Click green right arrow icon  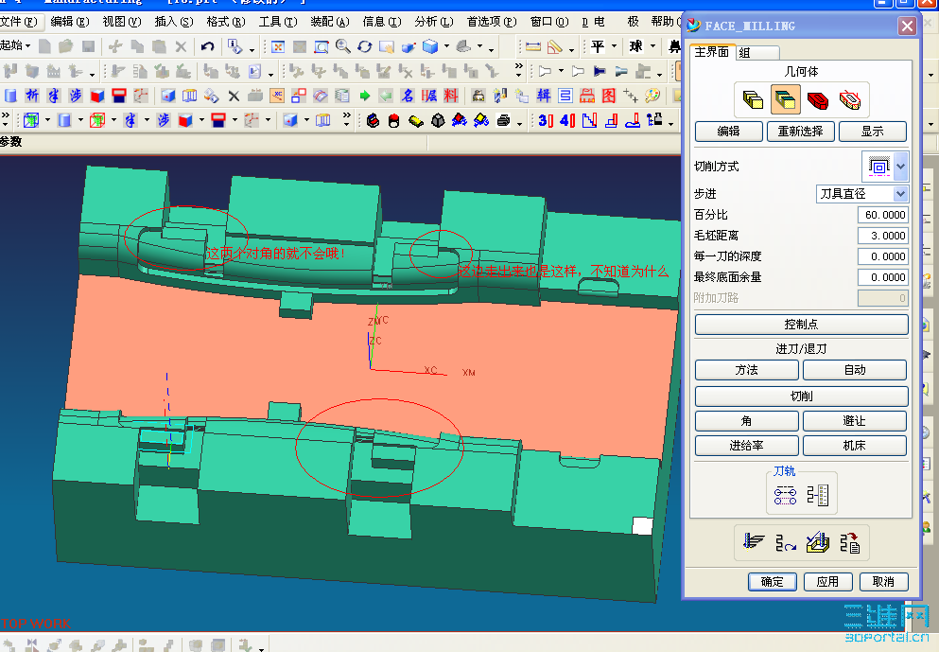coord(365,96)
